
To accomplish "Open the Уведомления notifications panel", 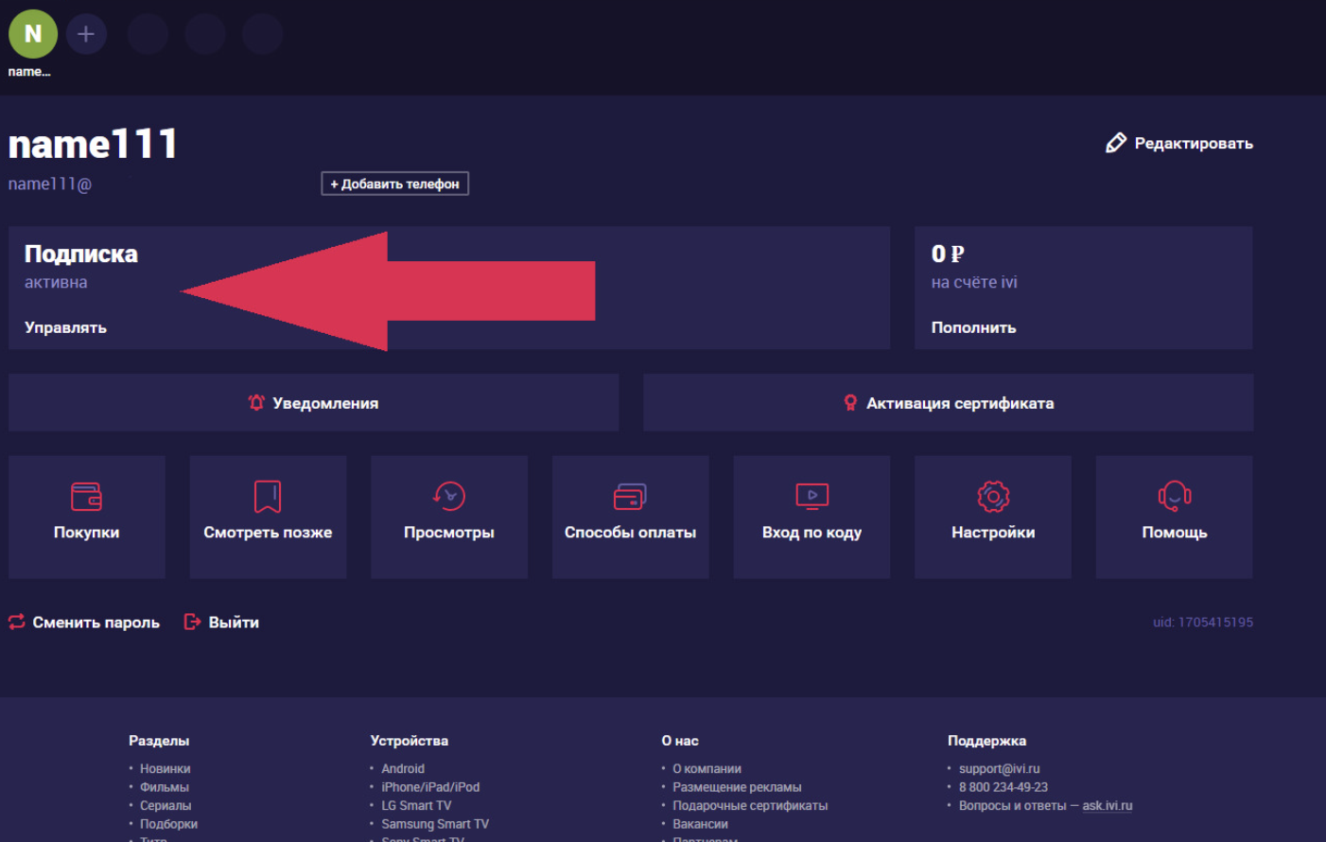I will [x=313, y=403].
